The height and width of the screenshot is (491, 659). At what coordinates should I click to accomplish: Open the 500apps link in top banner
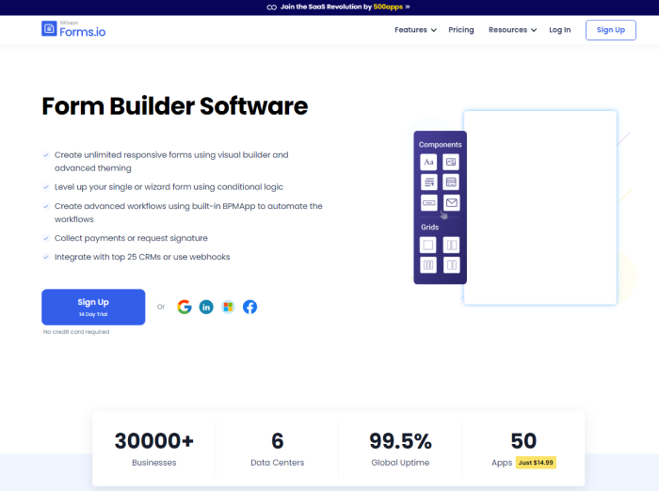point(390,7)
